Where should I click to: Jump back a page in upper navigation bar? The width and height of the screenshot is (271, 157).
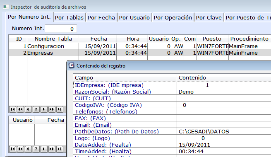point(20,109)
